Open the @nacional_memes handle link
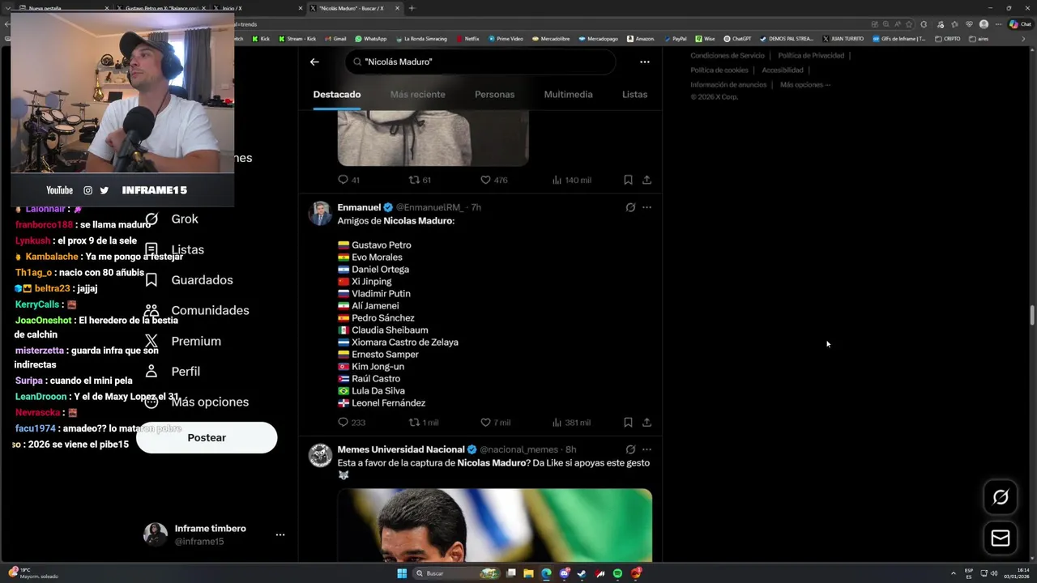Image resolution: width=1037 pixels, height=583 pixels. (518, 449)
